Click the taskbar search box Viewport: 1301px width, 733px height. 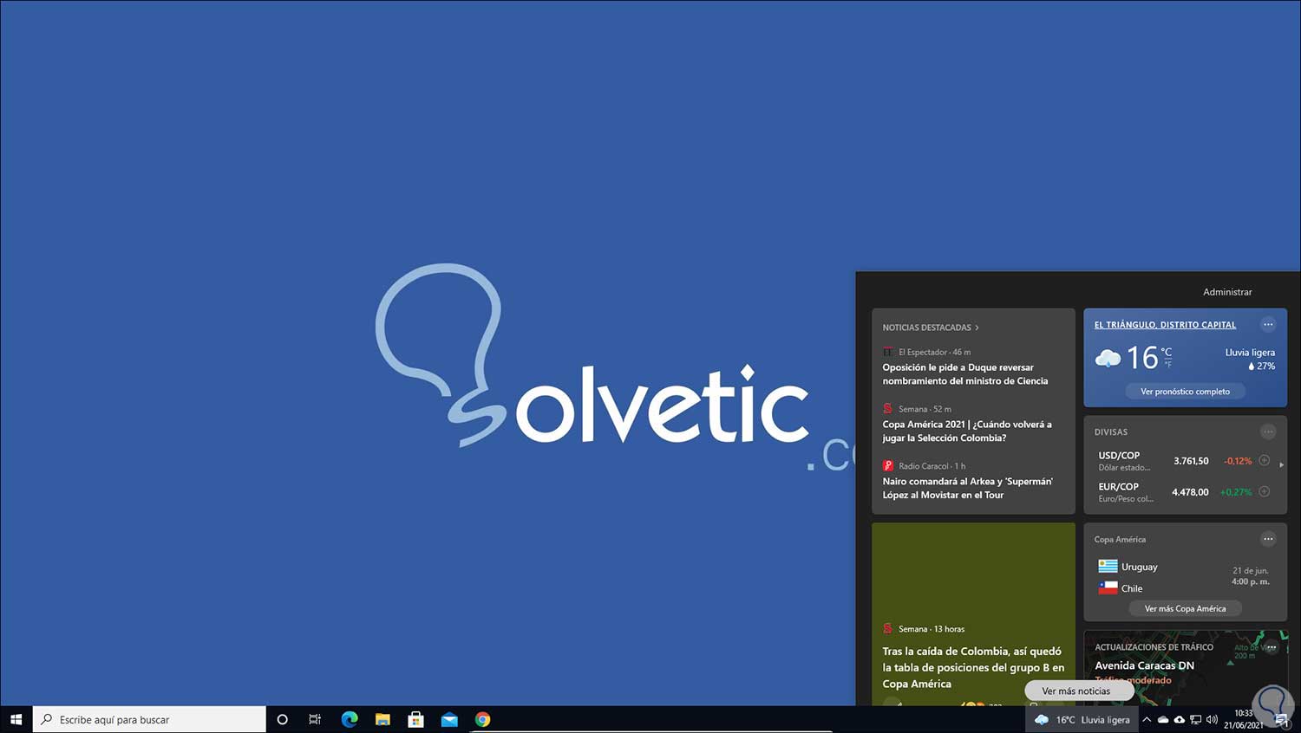click(x=149, y=719)
